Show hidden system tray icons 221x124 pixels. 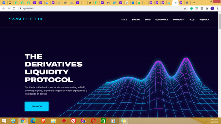206,121
